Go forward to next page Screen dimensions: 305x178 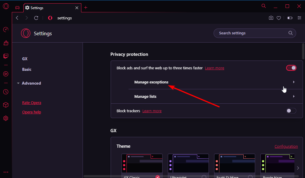[x=27, y=18]
